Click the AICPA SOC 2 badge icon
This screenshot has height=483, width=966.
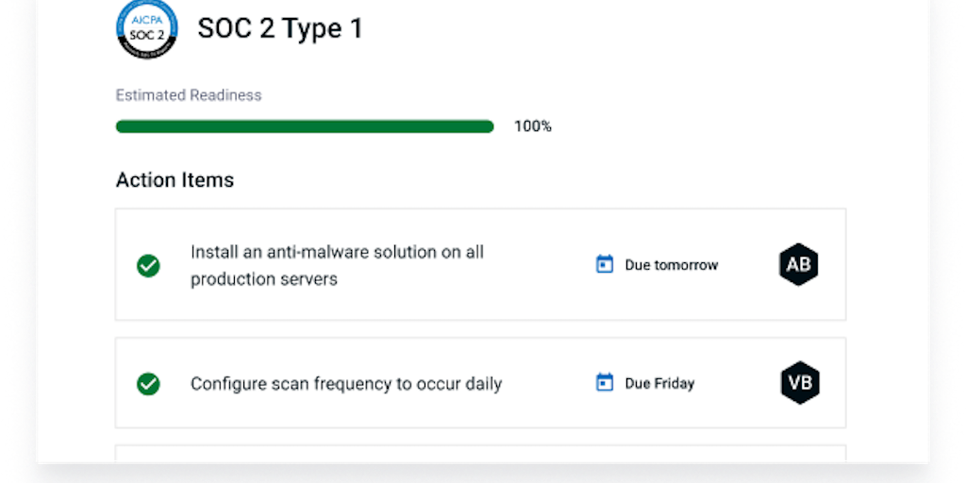pos(146,27)
